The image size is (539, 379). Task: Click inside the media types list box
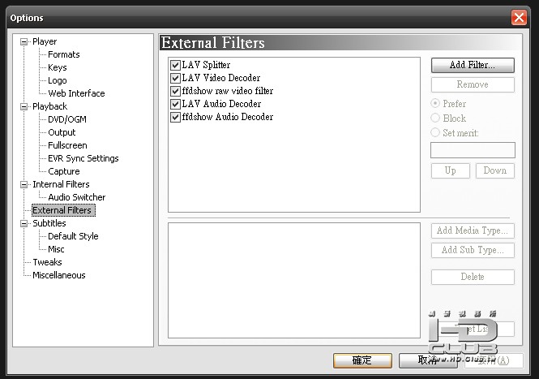pos(294,281)
